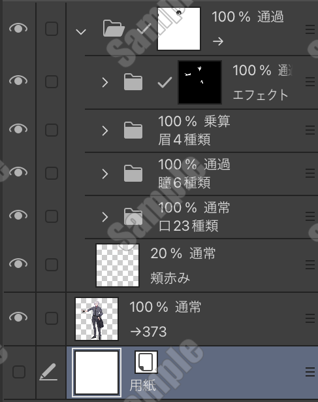Click the →373 character thumbnail
Screen dimensions: 318x402
click(97, 319)
